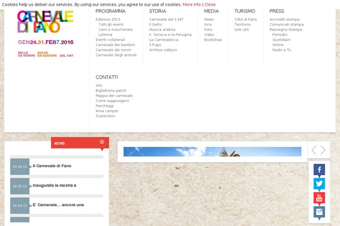The height and width of the screenshot is (226, 340).
Task: Open Biglietteria palchi link
Action: tap(111, 90)
